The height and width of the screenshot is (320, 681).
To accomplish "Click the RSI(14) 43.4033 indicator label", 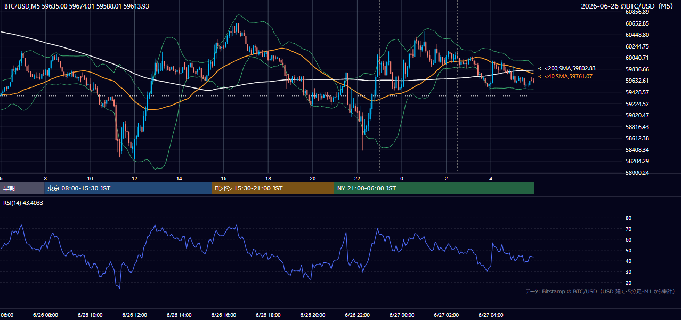I will 23,203.
